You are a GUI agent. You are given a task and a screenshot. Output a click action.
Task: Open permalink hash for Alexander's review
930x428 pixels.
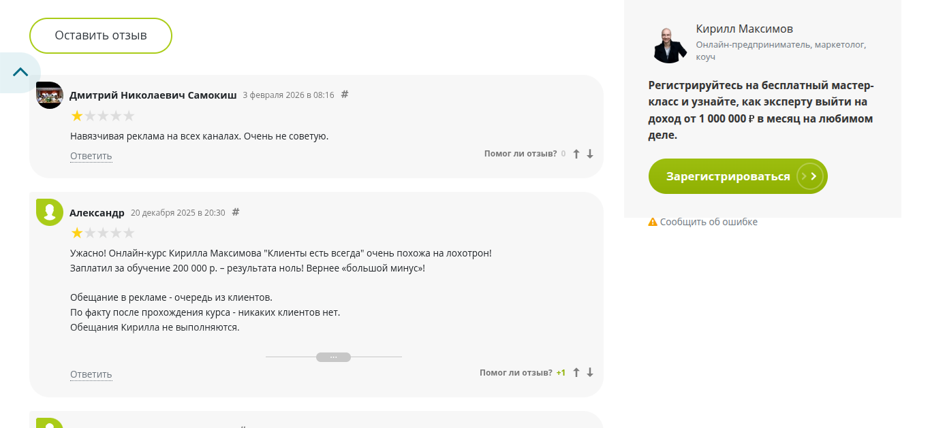tap(236, 212)
